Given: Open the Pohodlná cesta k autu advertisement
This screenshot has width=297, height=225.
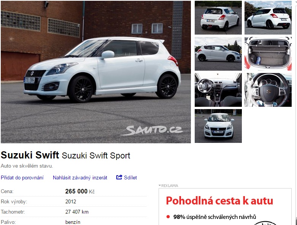Looking at the screenshot, I should tap(225, 207).
